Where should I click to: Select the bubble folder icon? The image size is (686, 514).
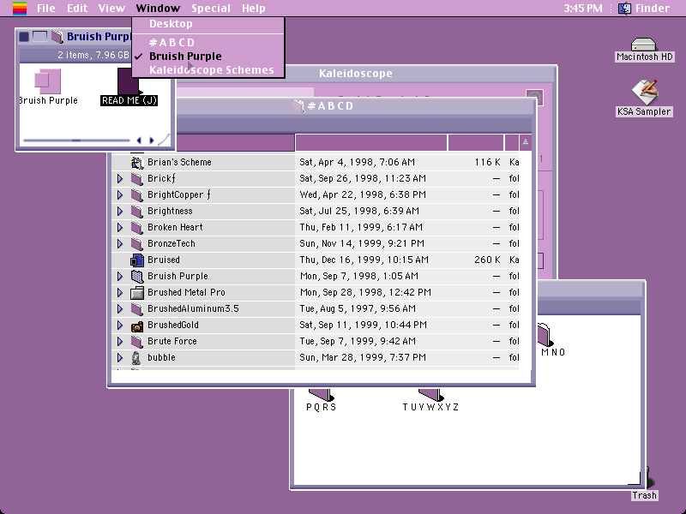[137, 357]
